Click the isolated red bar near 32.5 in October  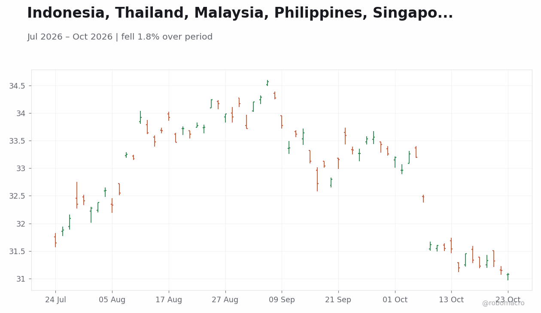tap(423, 199)
